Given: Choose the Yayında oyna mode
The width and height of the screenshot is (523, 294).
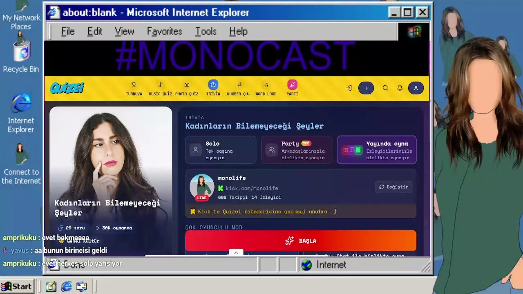Looking at the screenshot, I should [x=377, y=150].
